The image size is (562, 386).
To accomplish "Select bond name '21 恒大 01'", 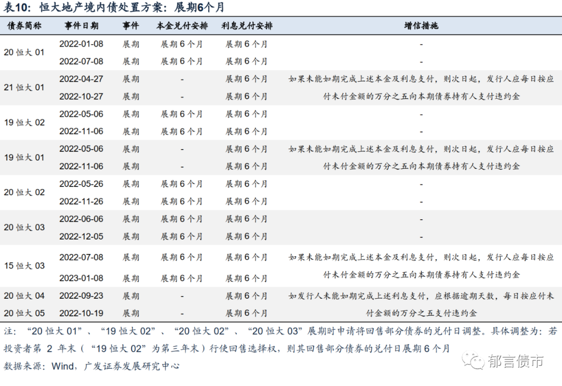I will click(24, 88).
